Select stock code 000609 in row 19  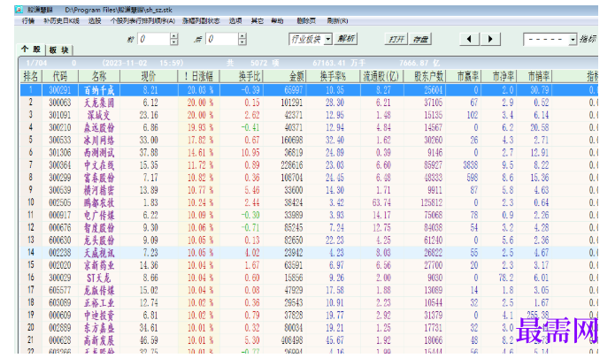[x=60, y=316]
